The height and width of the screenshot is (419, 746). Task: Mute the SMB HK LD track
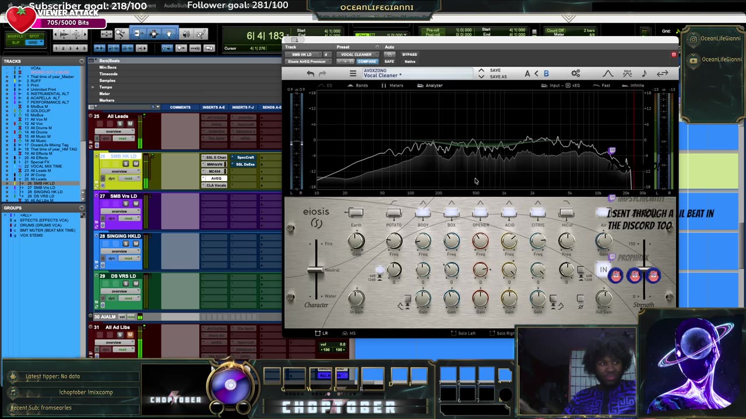(x=136, y=164)
